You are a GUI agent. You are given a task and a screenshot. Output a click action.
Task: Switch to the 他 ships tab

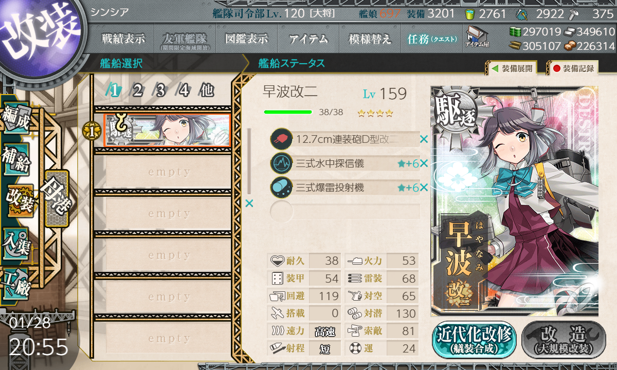point(206,91)
